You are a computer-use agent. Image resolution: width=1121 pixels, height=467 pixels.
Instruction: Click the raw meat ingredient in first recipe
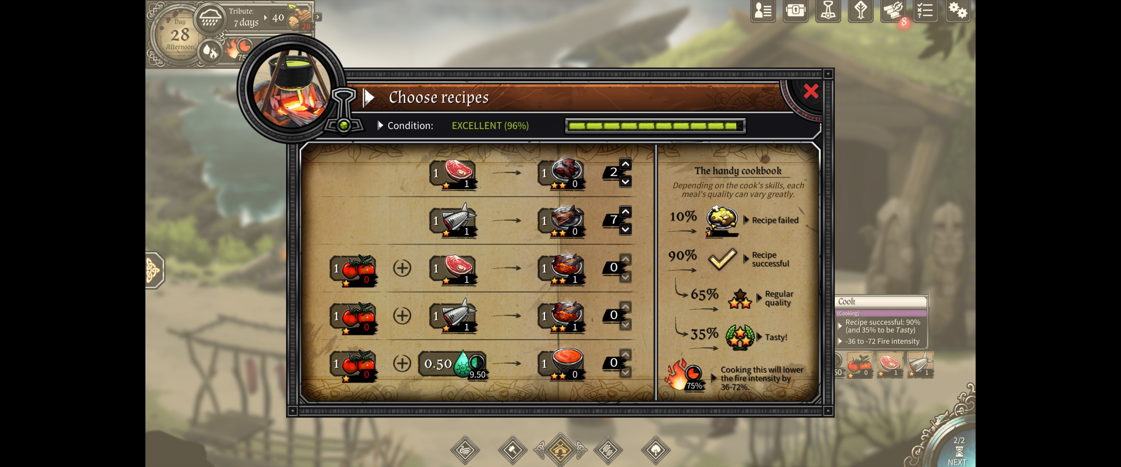tap(452, 174)
